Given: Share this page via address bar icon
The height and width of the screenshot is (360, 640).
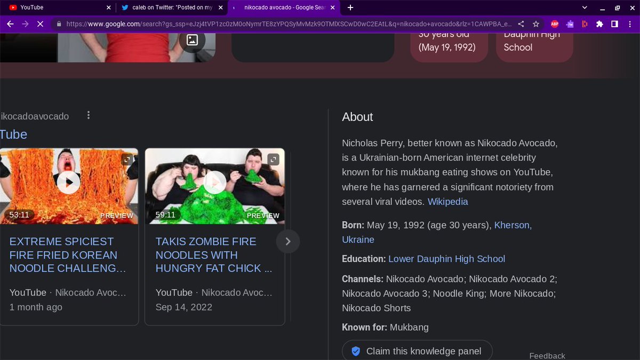Looking at the screenshot, I should pos(521,24).
